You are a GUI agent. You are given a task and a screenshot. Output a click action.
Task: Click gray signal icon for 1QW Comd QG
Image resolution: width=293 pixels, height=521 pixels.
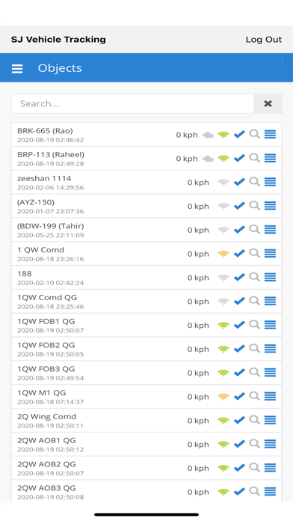pos(223,302)
